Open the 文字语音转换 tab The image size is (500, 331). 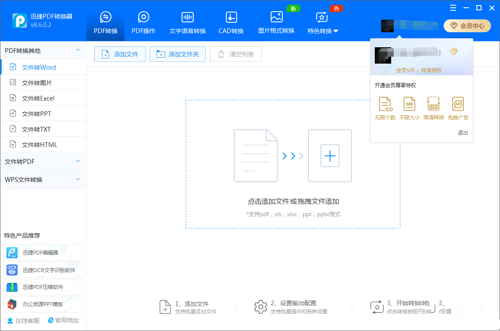click(188, 23)
